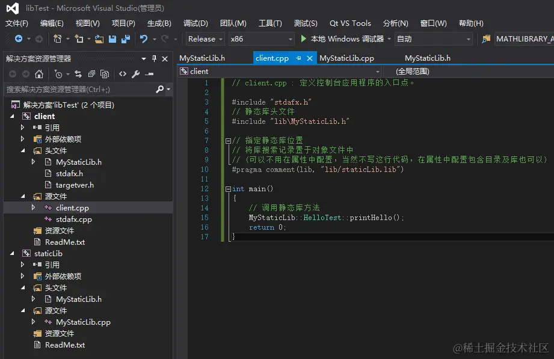
Task: Click the New Project toolbar icon
Action: pos(57,38)
